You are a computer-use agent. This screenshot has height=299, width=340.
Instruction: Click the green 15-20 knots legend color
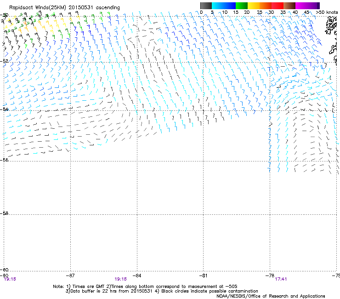click(x=242, y=6)
